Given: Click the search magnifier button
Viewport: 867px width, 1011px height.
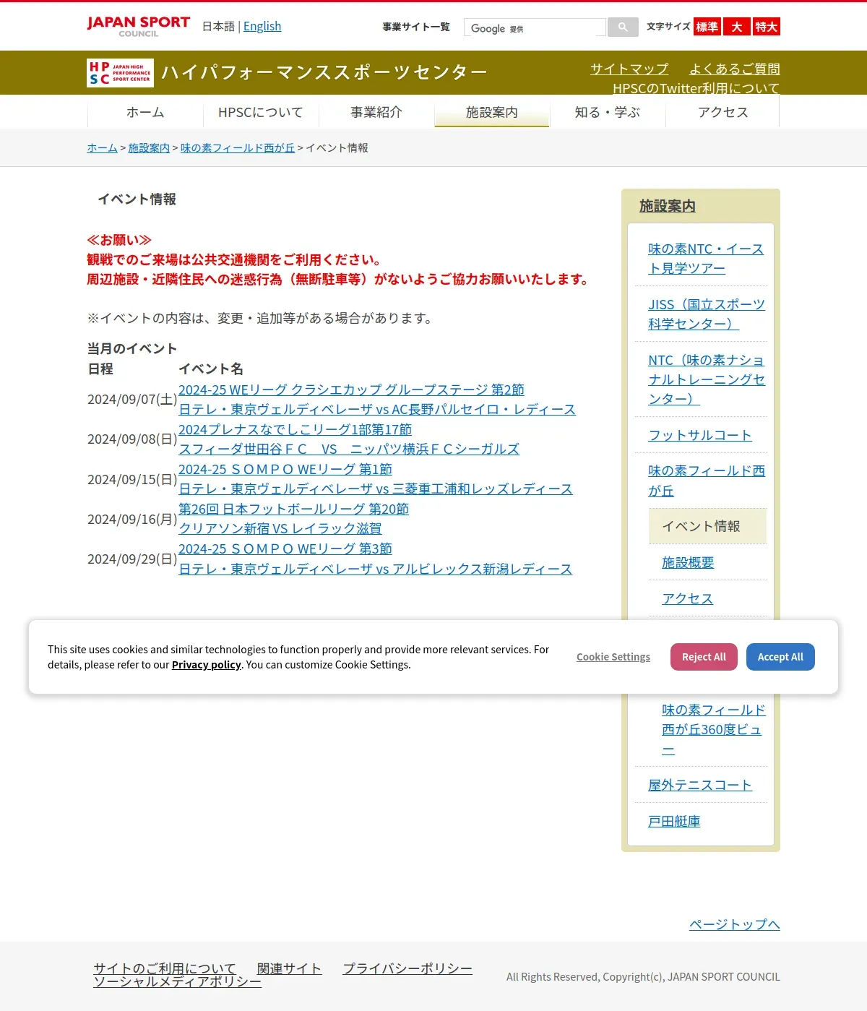Looking at the screenshot, I should coord(623,27).
